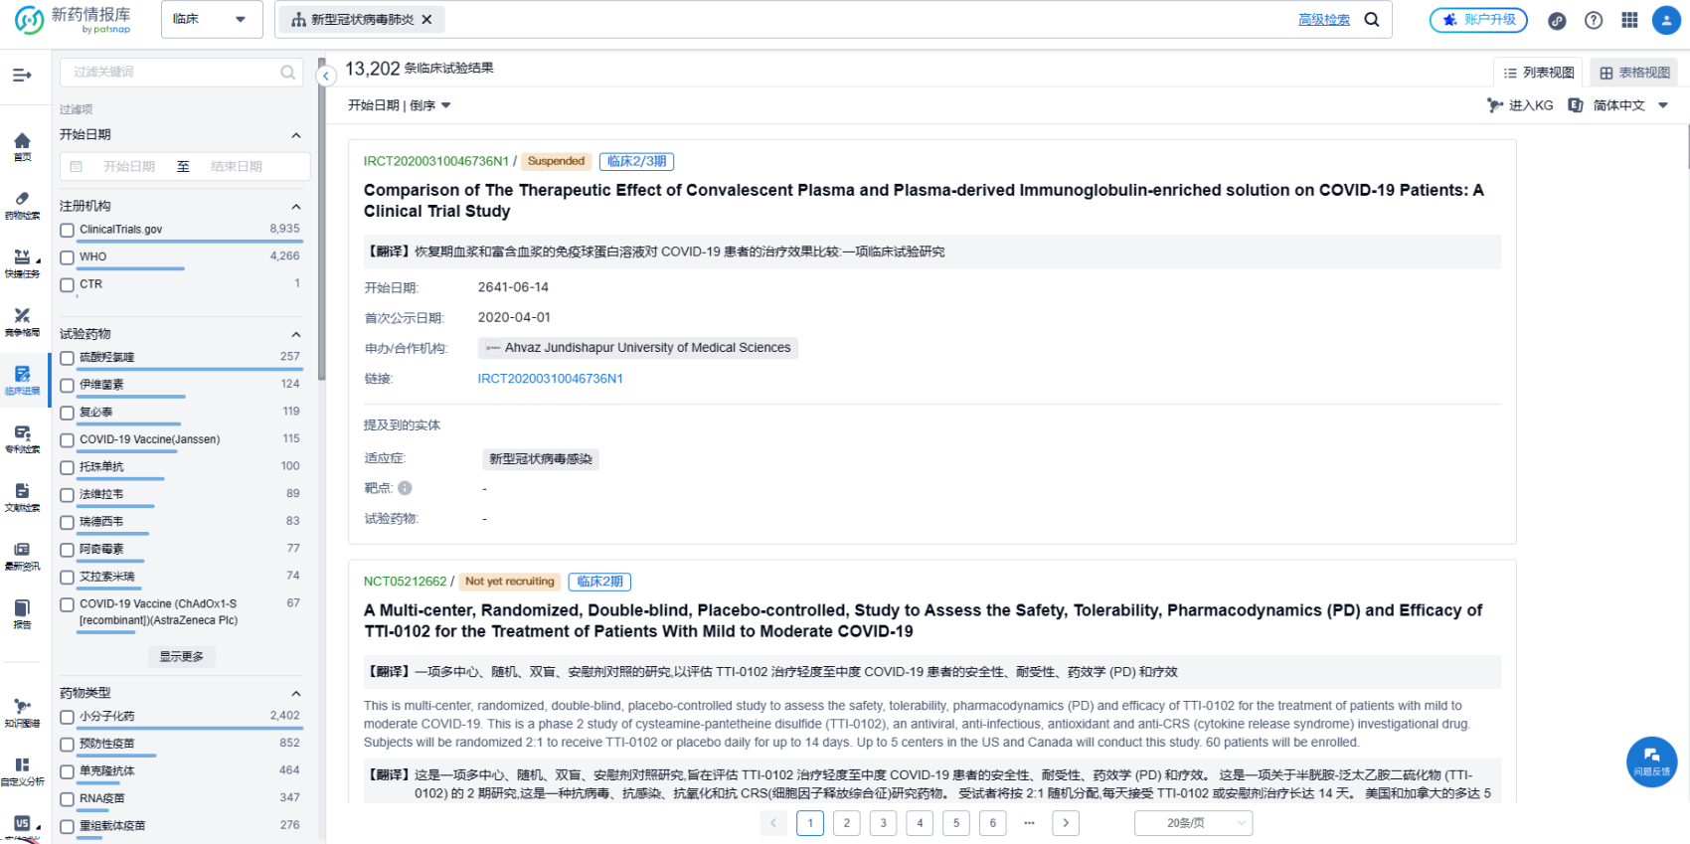
Task: Switch to 表格视图 table view tab
Action: [x=1634, y=73]
